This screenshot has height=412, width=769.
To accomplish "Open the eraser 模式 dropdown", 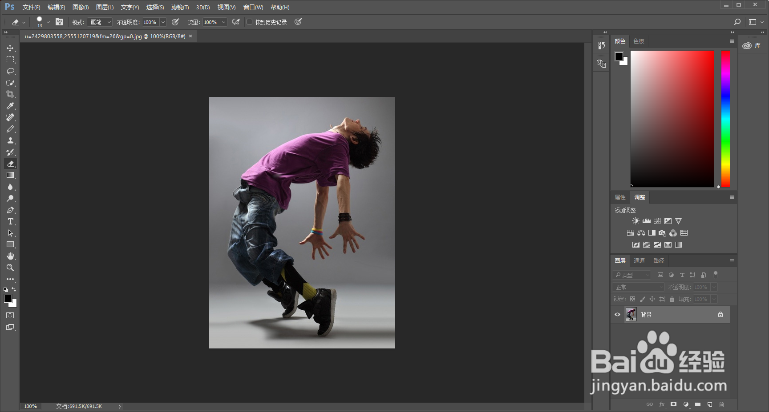I will pos(100,22).
